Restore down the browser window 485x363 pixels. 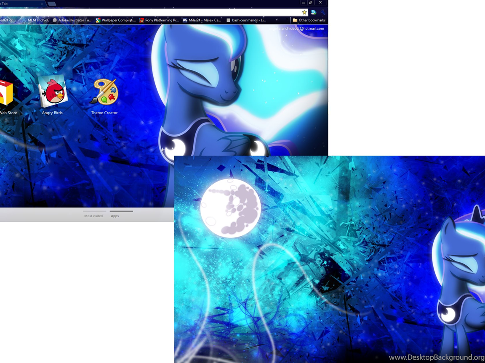coord(311,3)
